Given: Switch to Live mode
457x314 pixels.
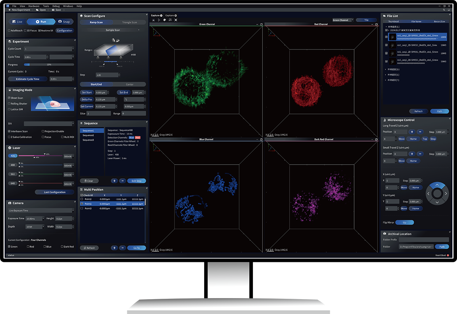Looking at the screenshot, I should point(18,22).
